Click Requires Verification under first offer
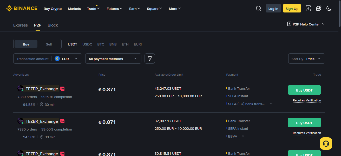This screenshot has width=341, height=156. click(x=307, y=100)
